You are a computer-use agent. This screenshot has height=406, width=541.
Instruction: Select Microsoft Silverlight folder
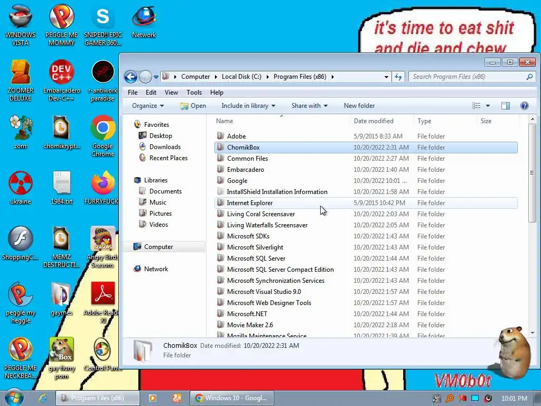366,247
